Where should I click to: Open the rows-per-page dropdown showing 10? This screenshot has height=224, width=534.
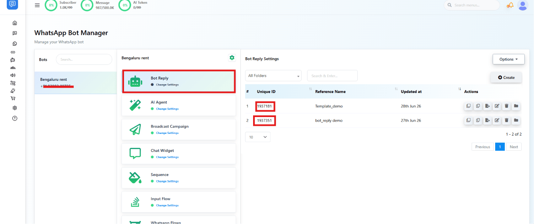click(258, 137)
